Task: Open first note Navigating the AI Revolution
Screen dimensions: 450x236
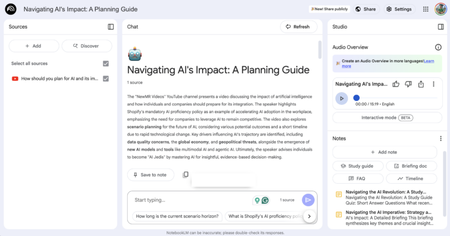Action: click(386, 197)
